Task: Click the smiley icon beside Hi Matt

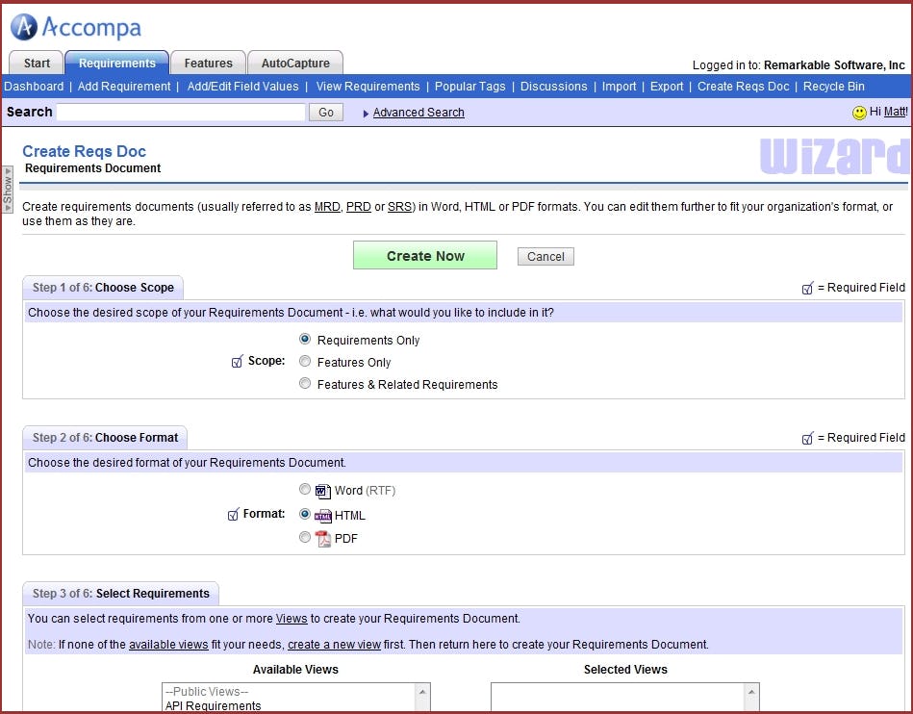Action: tap(857, 112)
